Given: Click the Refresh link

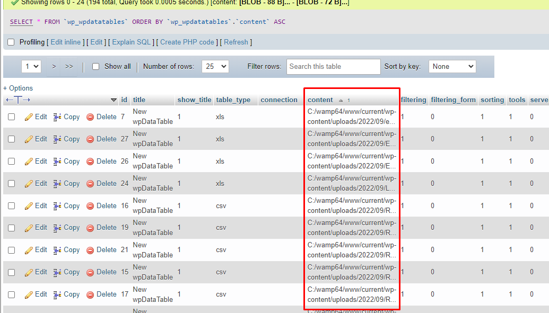Looking at the screenshot, I should [x=236, y=42].
